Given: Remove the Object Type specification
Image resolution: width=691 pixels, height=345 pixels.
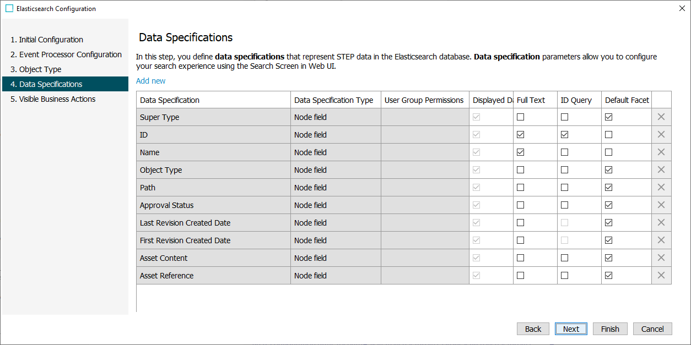Looking at the screenshot, I should click(661, 170).
